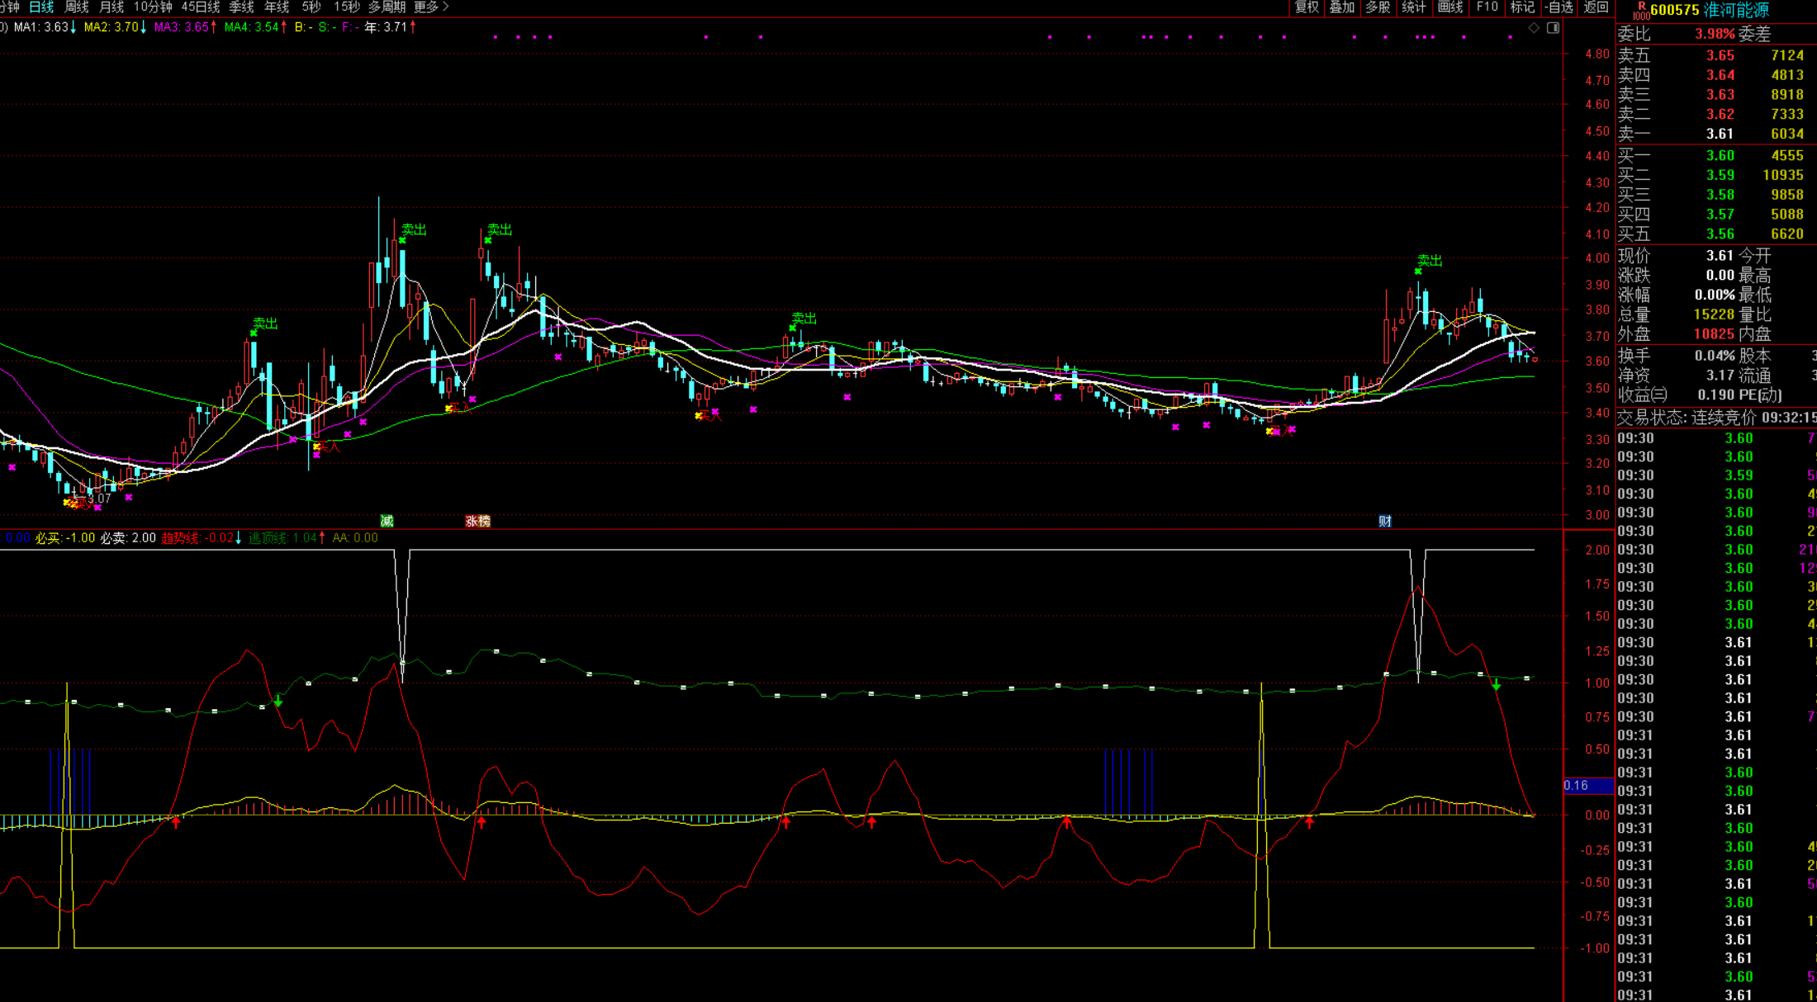This screenshot has height=1002, width=1817.
Task: Toggle the side panel layout icon
Action: [1553, 28]
